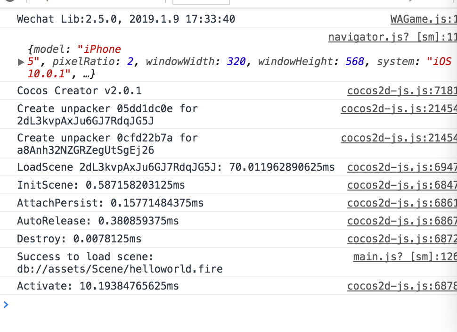Open the main.js [sm] source link
This screenshot has width=457, height=332.
pyautogui.click(x=404, y=257)
